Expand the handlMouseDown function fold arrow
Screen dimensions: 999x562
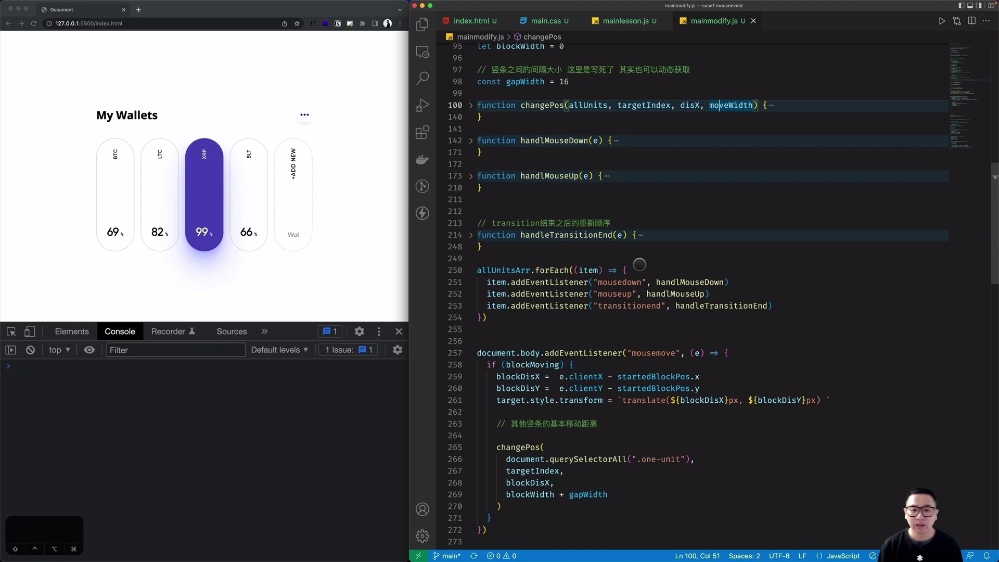[x=471, y=140]
